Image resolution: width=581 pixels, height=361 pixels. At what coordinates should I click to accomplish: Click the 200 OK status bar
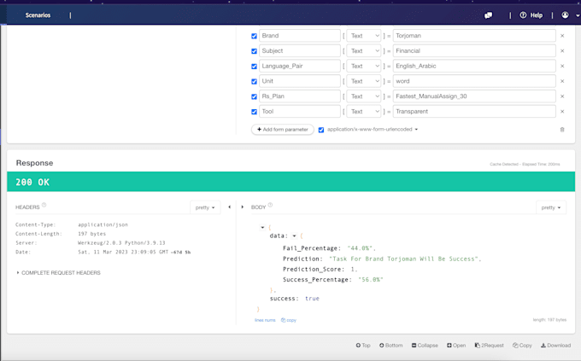coord(290,182)
